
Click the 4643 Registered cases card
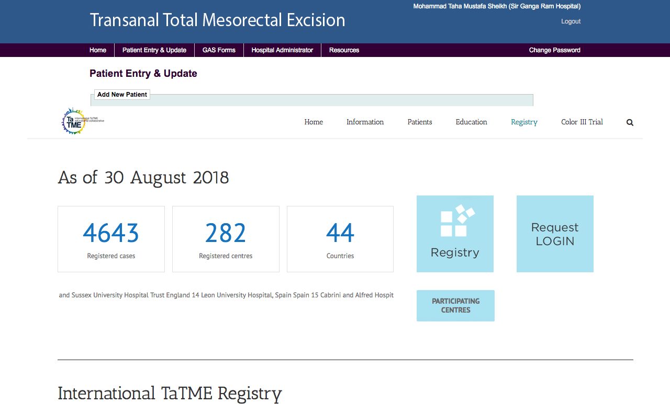111,239
